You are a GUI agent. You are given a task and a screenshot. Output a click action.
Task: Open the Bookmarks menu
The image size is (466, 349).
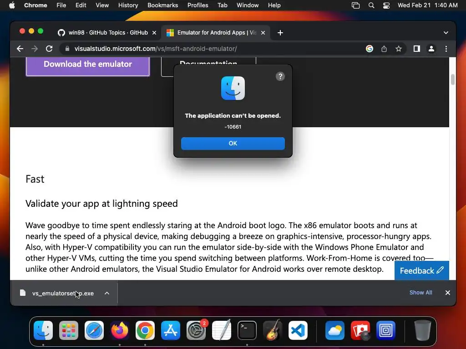162,5
